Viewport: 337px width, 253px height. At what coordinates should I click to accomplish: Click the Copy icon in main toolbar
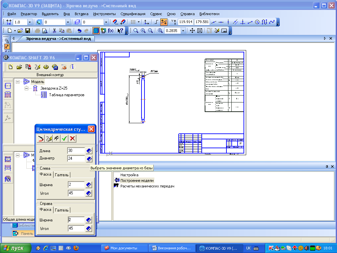[x=62, y=31]
